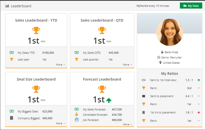
Task: Click the briefcase icon beside Job Forecast
Action: coord(77,120)
